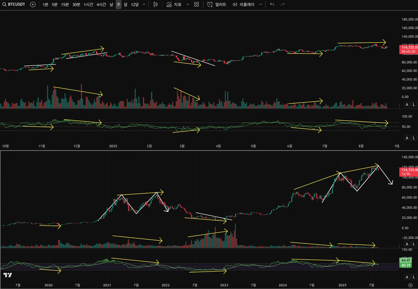The image size is (418, 289).
Task: Click the 5월 time axis label
Action: click(253, 146)
